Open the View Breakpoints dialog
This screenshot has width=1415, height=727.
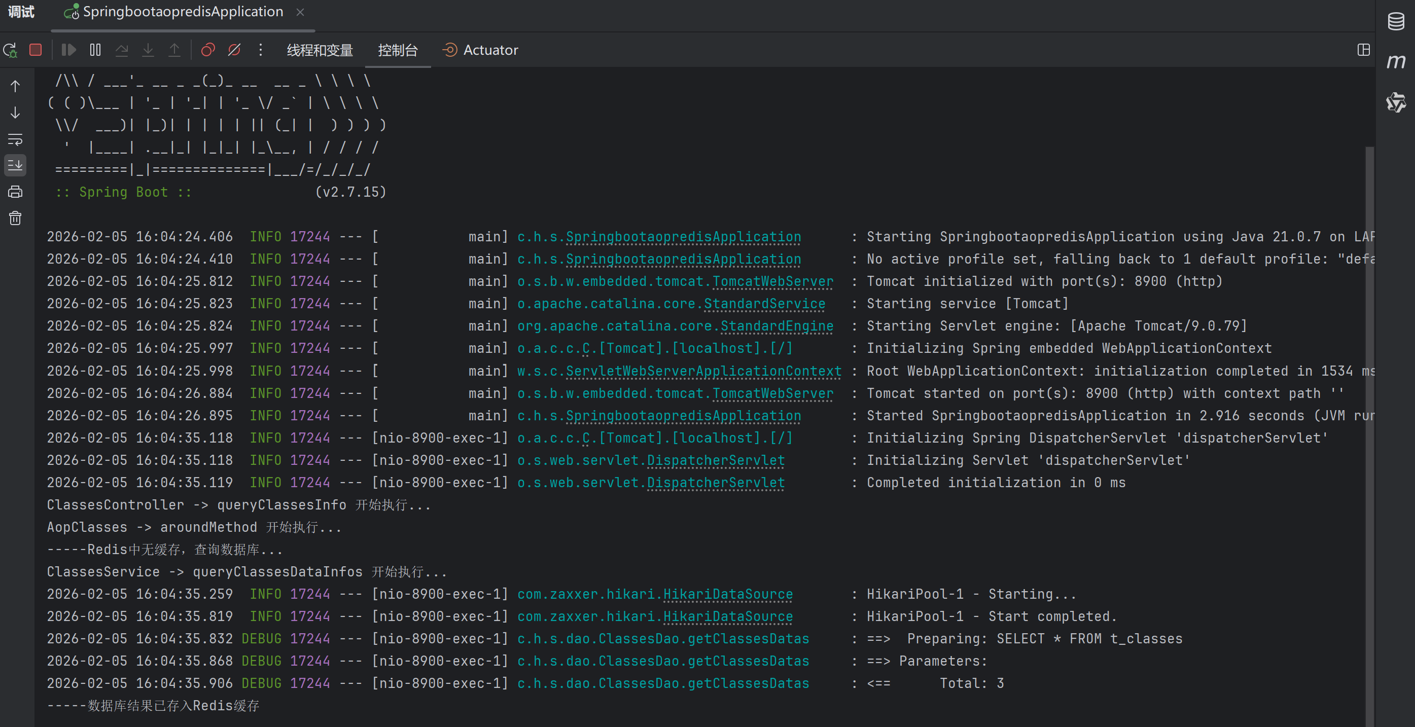(x=208, y=50)
